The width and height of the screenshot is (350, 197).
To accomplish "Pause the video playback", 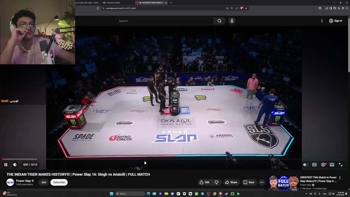I will coord(5,165).
